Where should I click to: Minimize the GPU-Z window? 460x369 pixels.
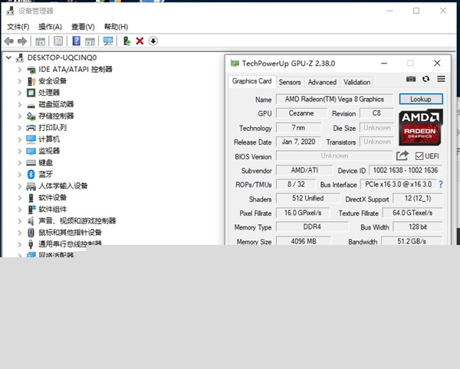pyautogui.click(x=384, y=64)
